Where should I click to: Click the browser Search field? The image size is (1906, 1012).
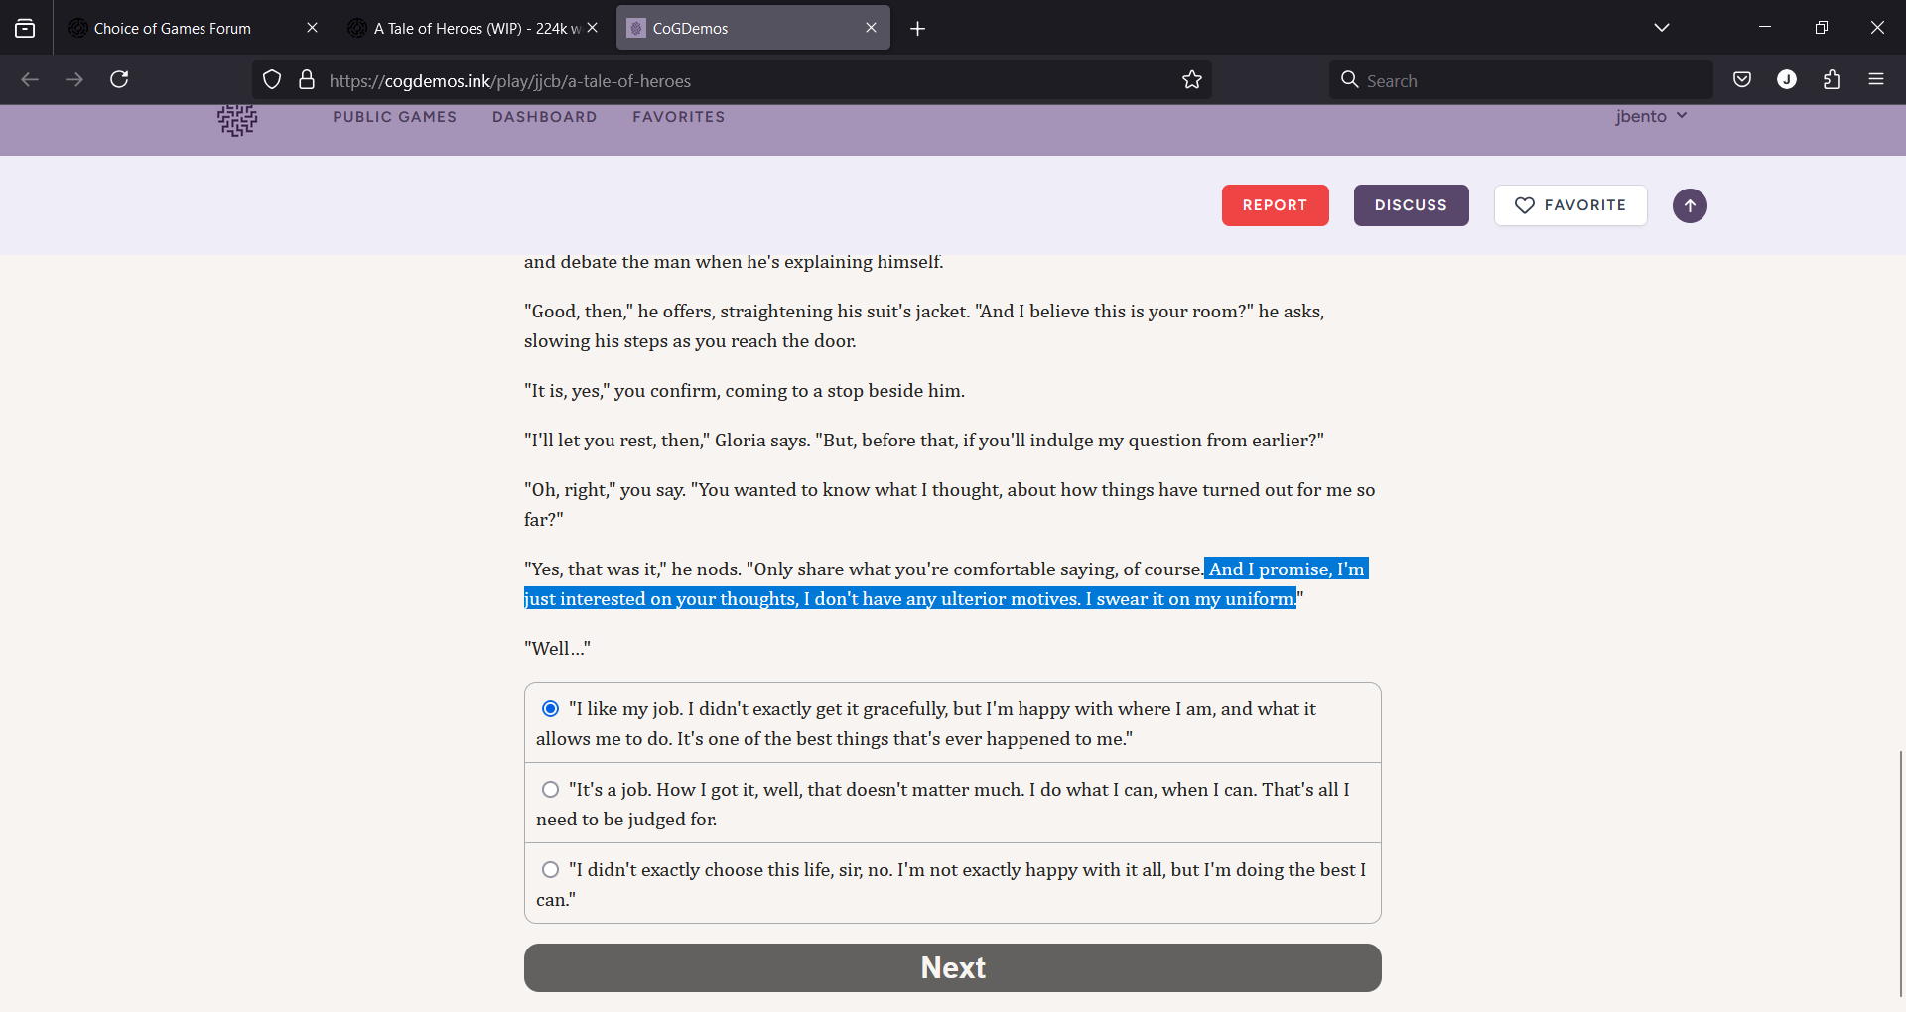coord(1521,80)
